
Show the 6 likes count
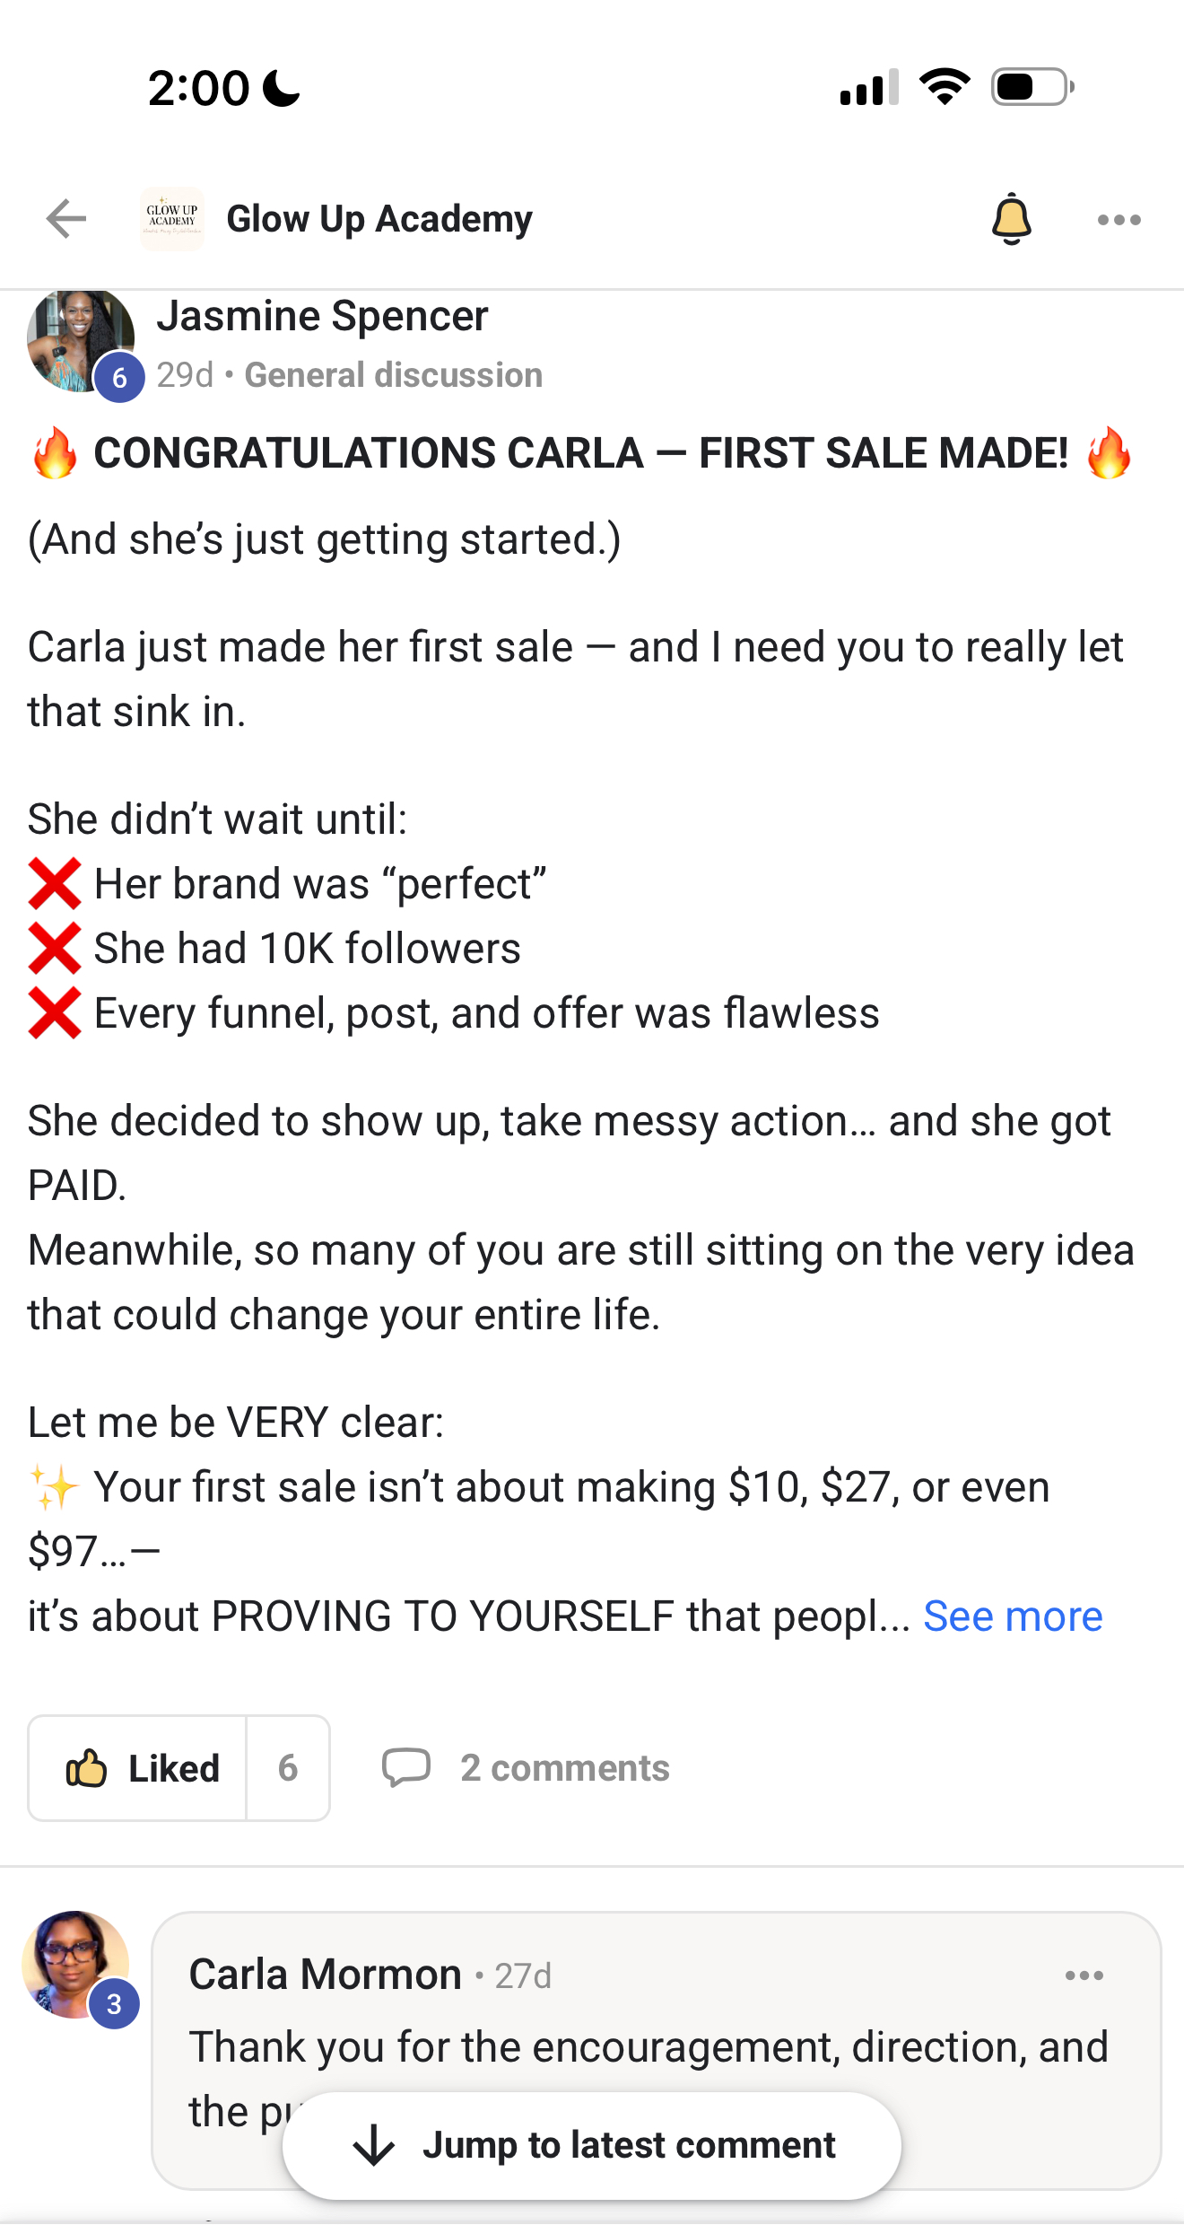[x=288, y=1768]
